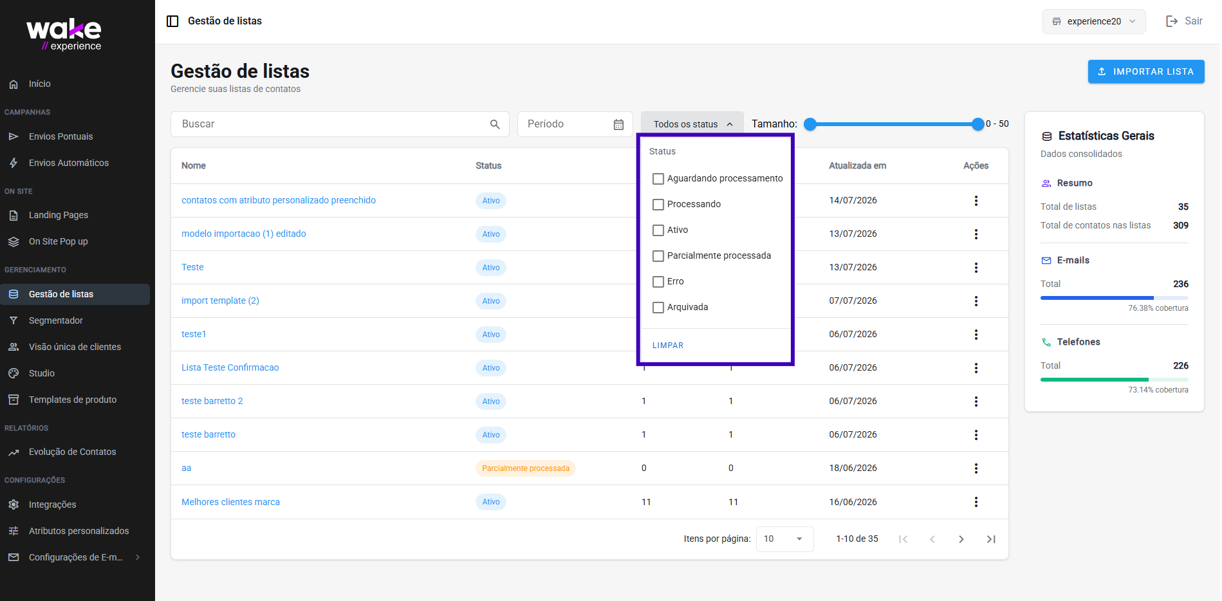Click Parcialmente processada status badge
This screenshot has height=601, width=1222.
pyautogui.click(x=526, y=468)
